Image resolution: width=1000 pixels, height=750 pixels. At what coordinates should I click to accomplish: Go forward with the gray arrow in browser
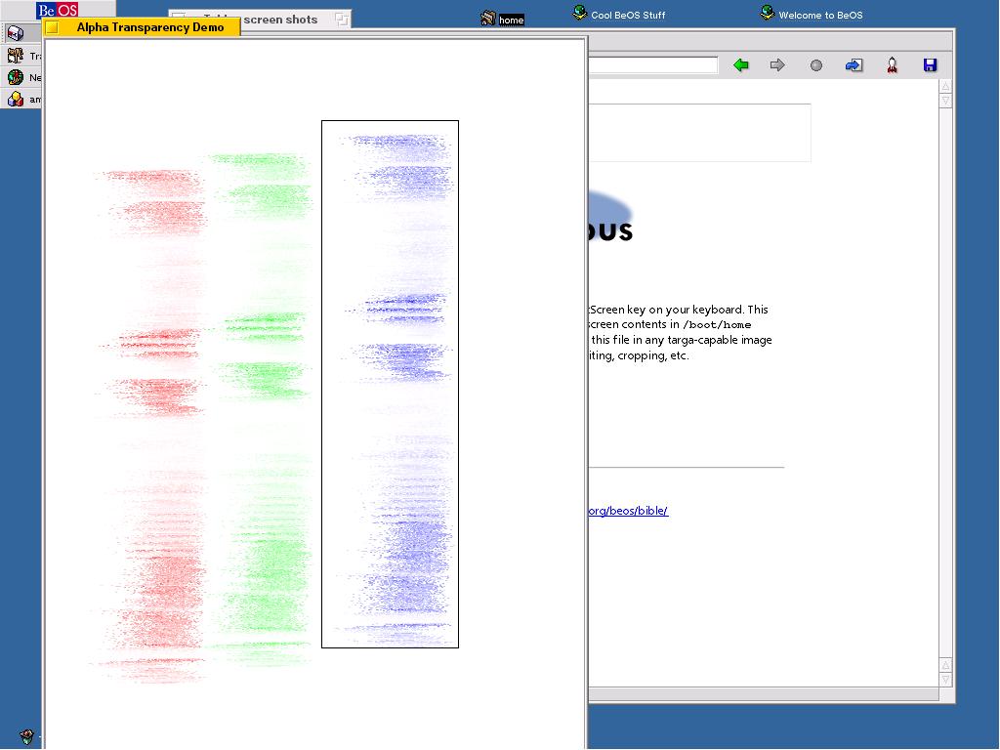click(x=776, y=65)
